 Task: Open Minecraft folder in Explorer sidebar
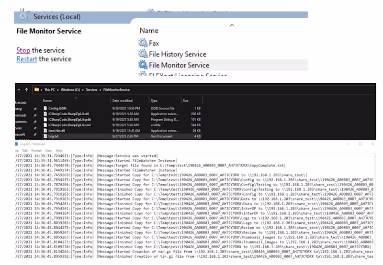click(20, 134)
